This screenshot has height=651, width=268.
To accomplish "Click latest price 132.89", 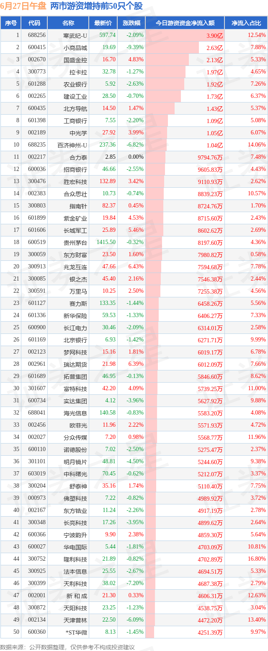I will (107, 181).
